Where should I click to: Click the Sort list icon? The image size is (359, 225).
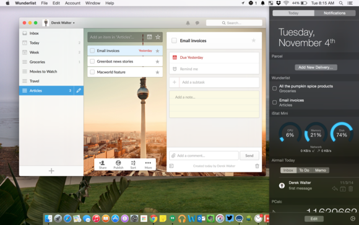point(133,164)
